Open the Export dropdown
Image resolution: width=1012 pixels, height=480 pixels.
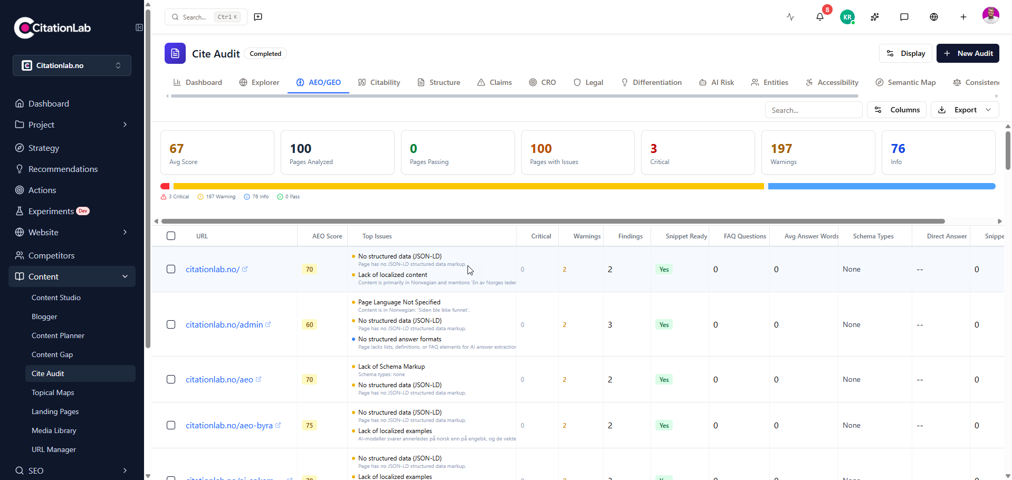click(x=965, y=110)
